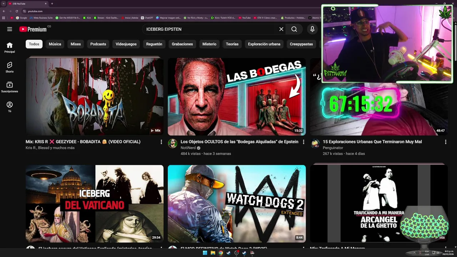Select the Teorías filter chip
Image resolution: width=457 pixels, height=257 pixels.
232,44
